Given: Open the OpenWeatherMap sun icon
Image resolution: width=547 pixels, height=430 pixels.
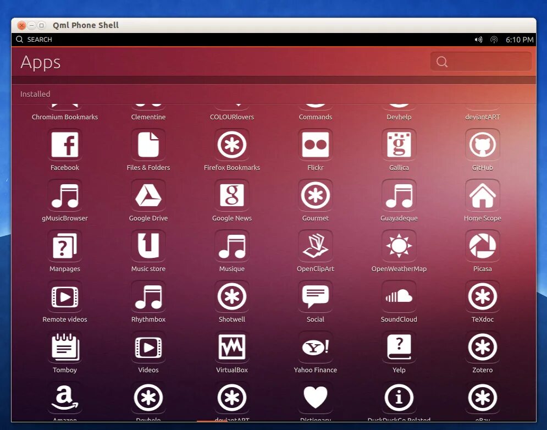Looking at the screenshot, I should click(399, 246).
